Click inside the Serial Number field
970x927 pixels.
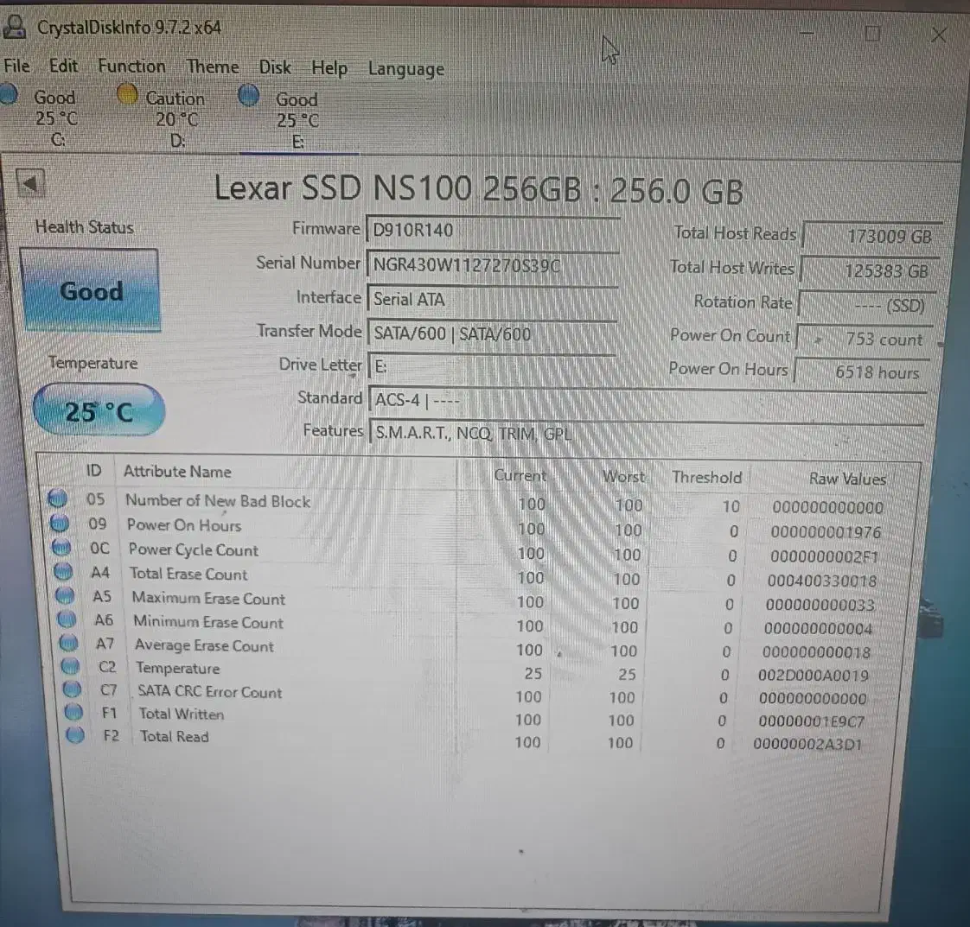[493, 263]
